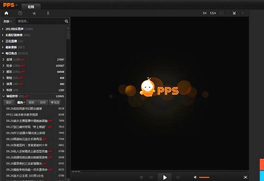Screen dimensions: 264x181
Task: Click the first sort button left of 最热
Action: [9, 102]
